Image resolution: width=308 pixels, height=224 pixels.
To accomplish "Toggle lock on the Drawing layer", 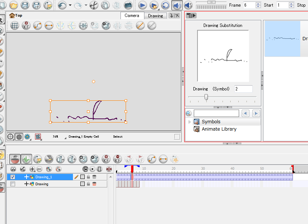I will [x=88, y=184].
